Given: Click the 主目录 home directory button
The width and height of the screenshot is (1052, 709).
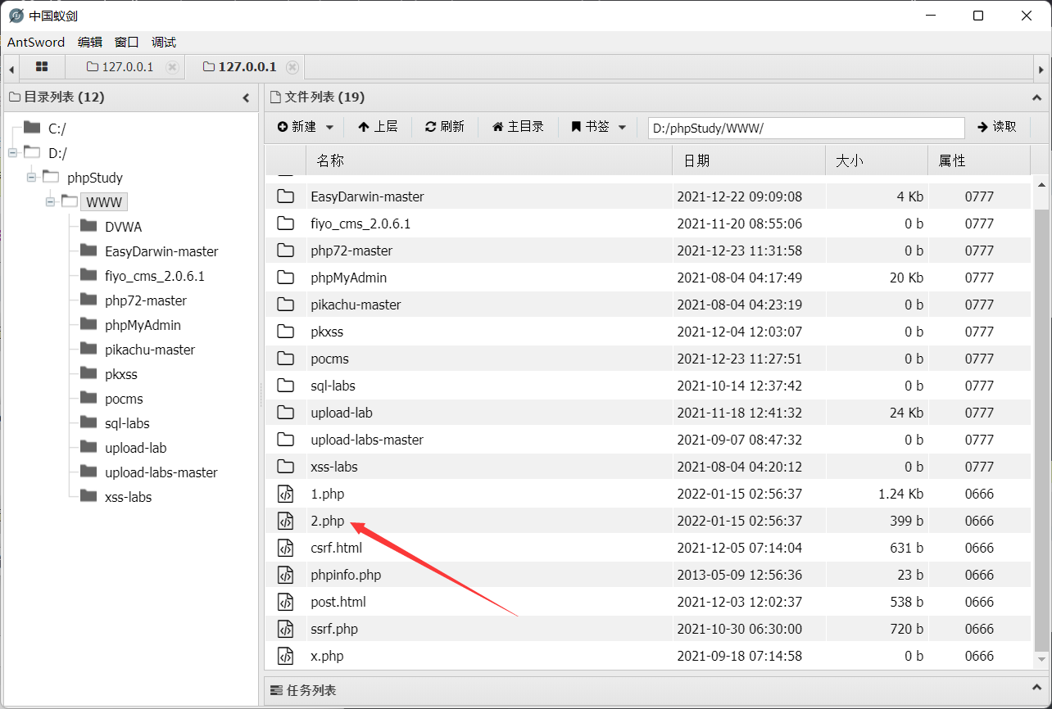Looking at the screenshot, I should pyautogui.click(x=518, y=127).
